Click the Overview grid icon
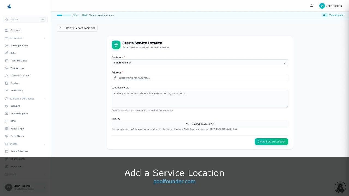 tap(7, 30)
